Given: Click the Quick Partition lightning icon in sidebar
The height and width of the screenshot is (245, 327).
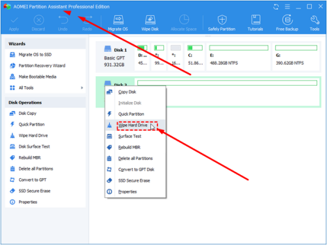Looking at the screenshot, I should [x=12, y=124].
